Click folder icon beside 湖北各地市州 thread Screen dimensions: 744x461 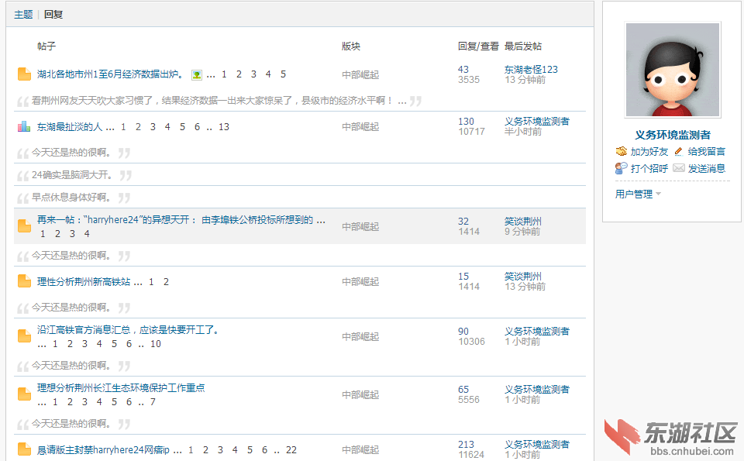tap(24, 74)
